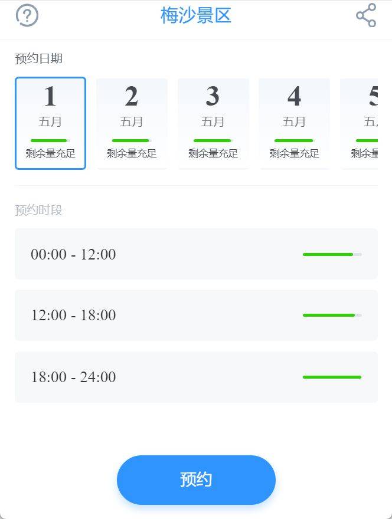Click the availability bar for 12:00 - 18:00
The image size is (392, 519).
(x=332, y=315)
